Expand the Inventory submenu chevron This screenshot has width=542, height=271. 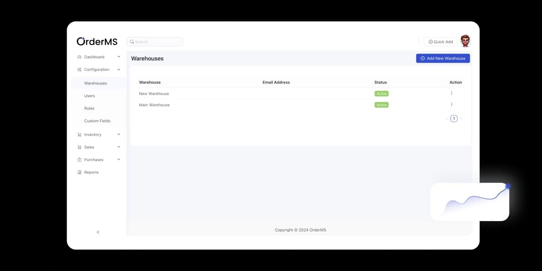(119, 135)
